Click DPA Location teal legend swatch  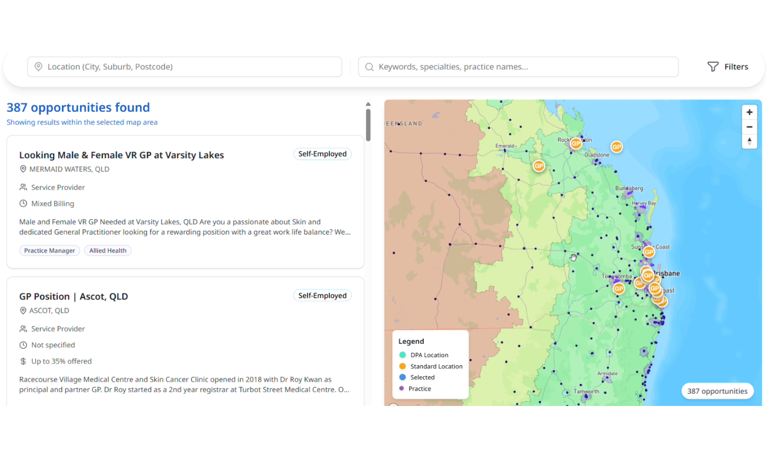402,355
